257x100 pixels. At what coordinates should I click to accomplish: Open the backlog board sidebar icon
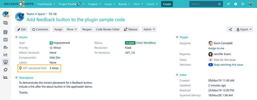(x=6, y=23)
